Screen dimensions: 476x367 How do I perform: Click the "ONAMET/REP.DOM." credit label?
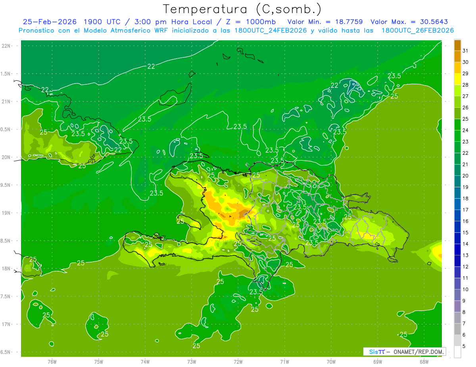[418, 352]
